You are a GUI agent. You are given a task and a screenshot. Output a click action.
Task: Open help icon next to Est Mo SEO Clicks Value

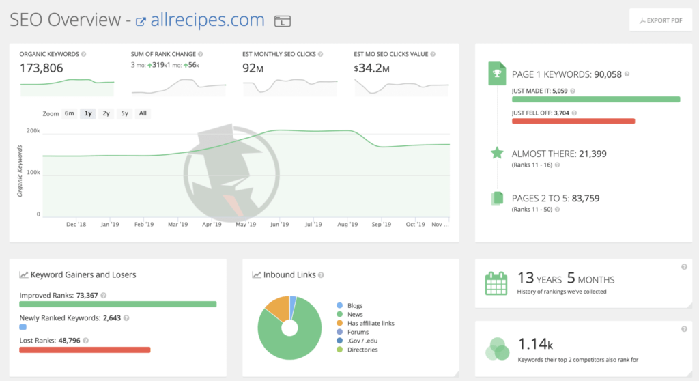(x=433, y=54)
